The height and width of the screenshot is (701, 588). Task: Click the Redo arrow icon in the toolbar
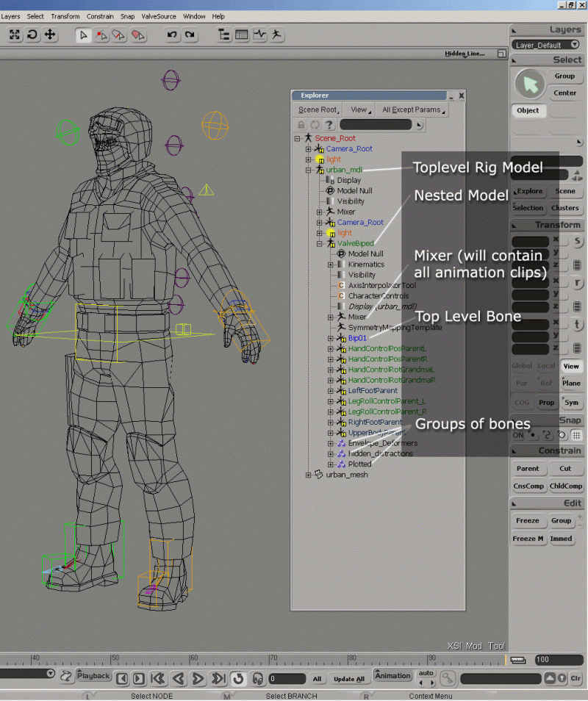[190, 35]
